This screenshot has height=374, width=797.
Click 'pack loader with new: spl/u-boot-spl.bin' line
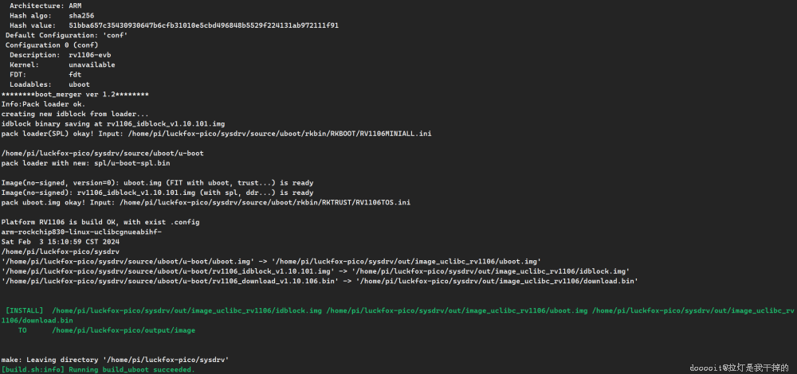tap(85, 163)
